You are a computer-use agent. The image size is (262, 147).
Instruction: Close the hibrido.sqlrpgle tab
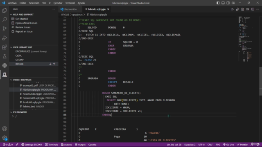[x=108, y=9]
